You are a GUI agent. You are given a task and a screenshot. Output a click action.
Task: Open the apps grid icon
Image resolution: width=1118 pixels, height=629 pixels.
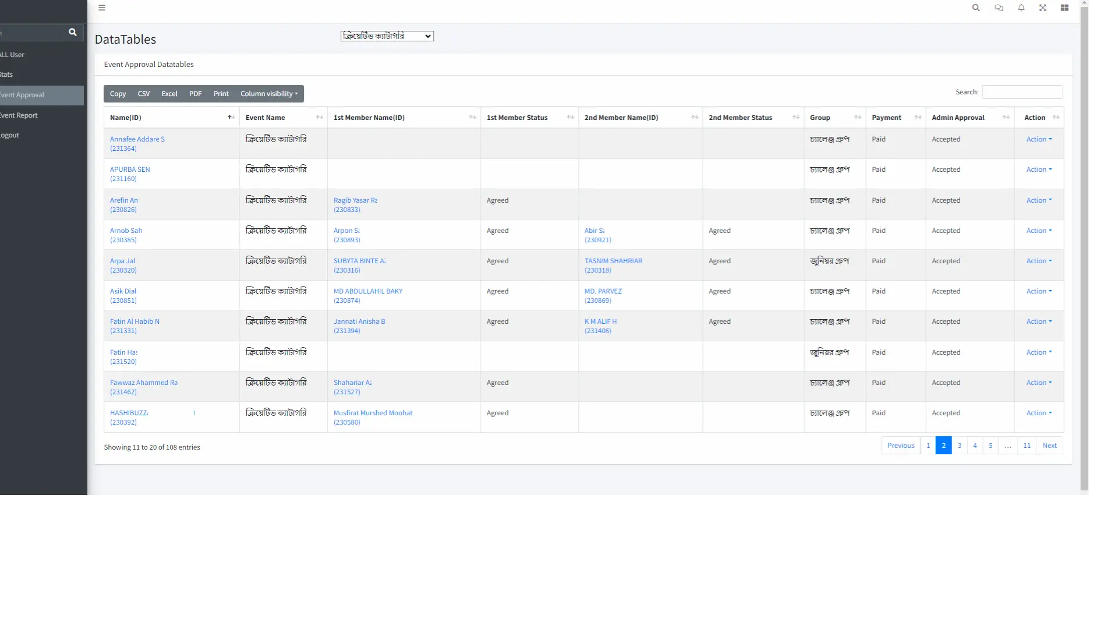point(1064,8)
